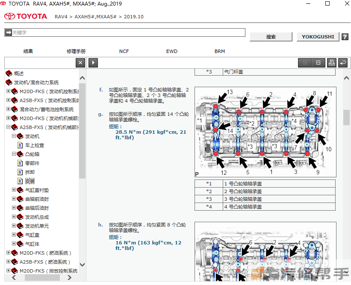Click the 曲轴后油封 book icon
This screenshot has height=285, width=351.
(20, 208)
